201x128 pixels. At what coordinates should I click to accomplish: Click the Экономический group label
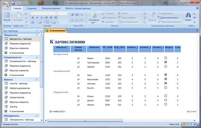coord(62,71)
